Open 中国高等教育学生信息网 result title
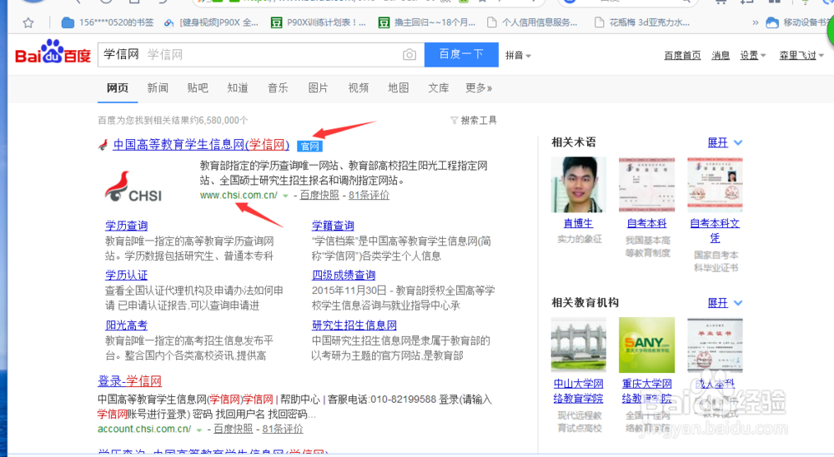 pos(201,144)
